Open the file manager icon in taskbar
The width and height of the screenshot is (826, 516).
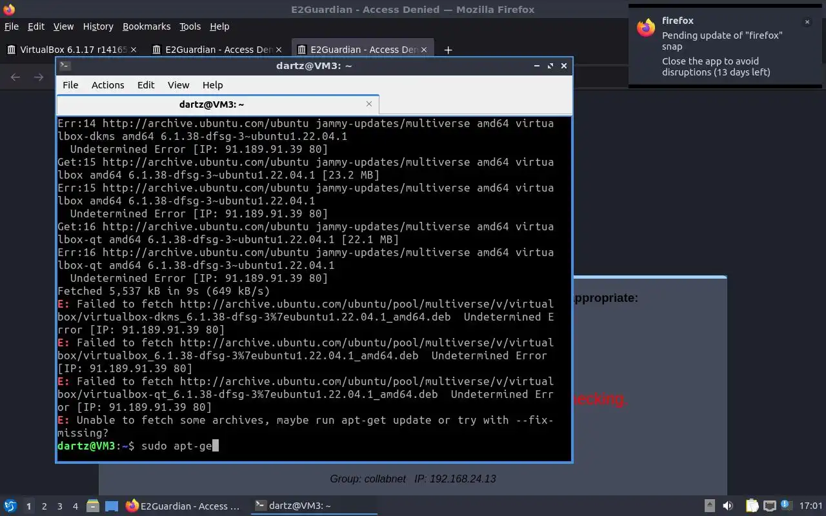(x=92, y=506)
